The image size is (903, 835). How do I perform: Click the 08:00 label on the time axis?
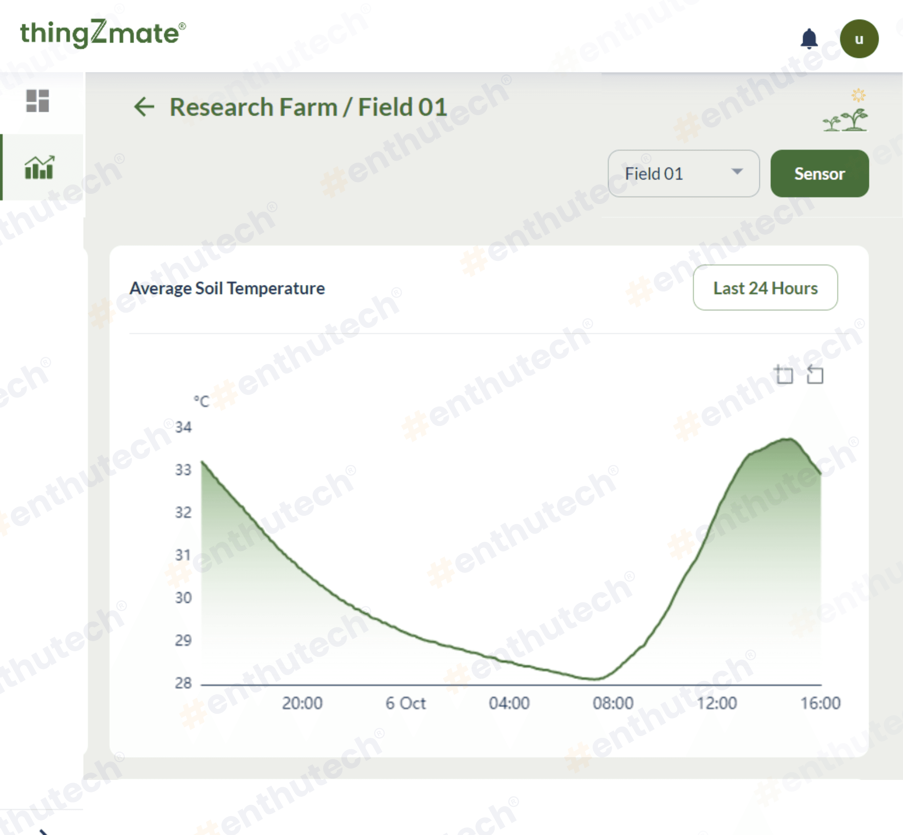613,703
